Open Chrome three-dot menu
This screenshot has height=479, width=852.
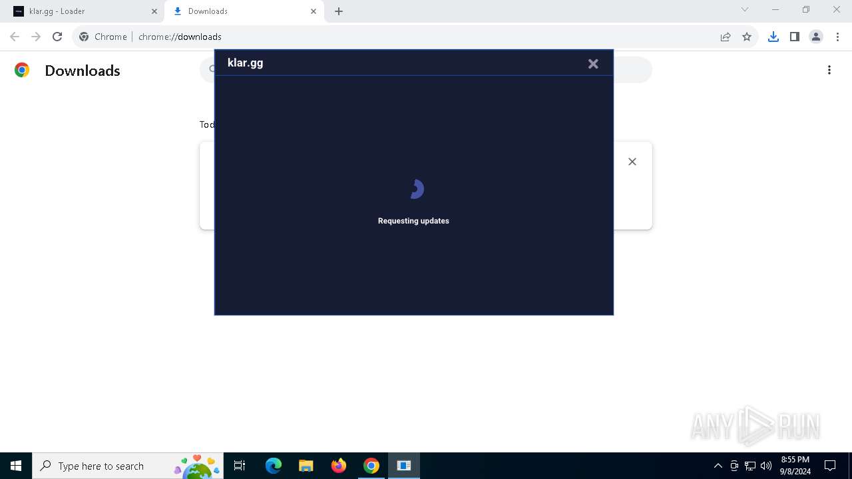tap(837, 37)
